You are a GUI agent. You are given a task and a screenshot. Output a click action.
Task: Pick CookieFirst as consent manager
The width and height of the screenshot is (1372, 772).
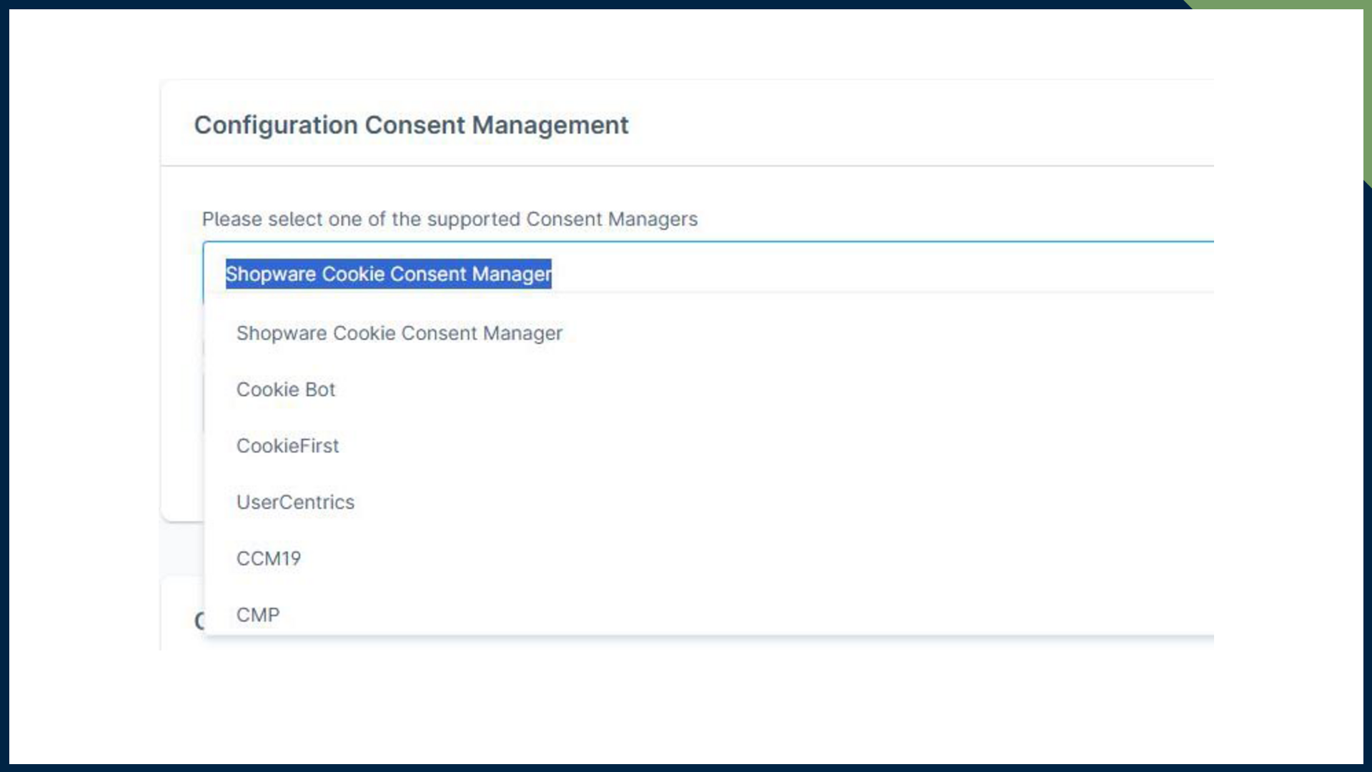pyautogui.click(x=288, y=446)
